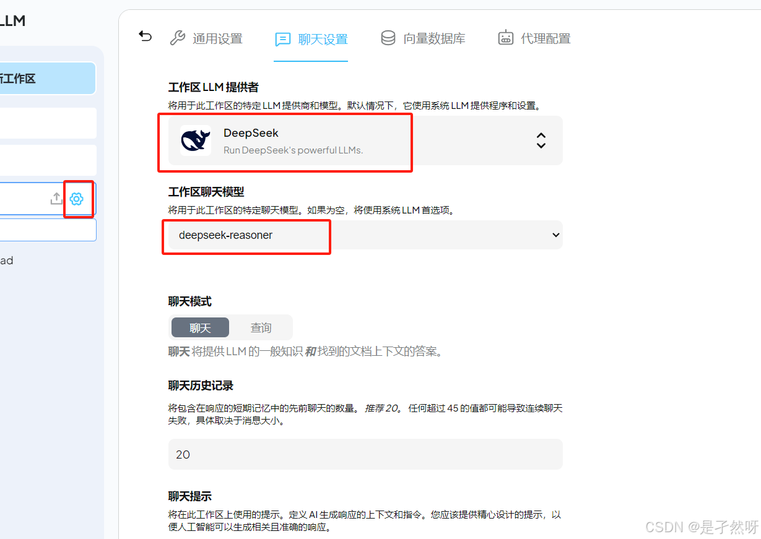This screenshot has height=539, width=761.
Task: Click the chat history value field showing 20
Action: pyautogui.click(x=366, y=454)
